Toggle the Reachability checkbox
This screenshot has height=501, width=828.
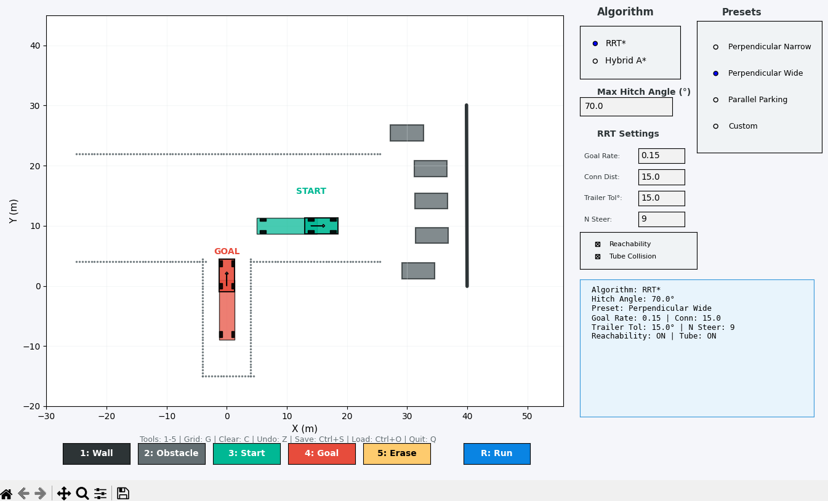click(x=597, y=244)
